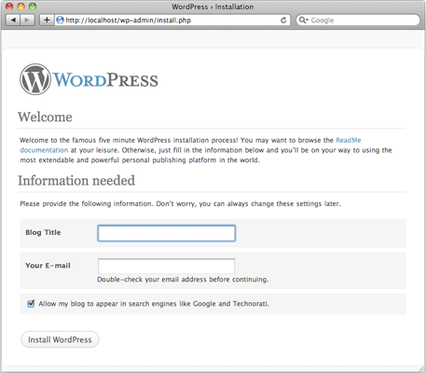Click the Install WordPress button
426x373 pixels.
point(60,339)
